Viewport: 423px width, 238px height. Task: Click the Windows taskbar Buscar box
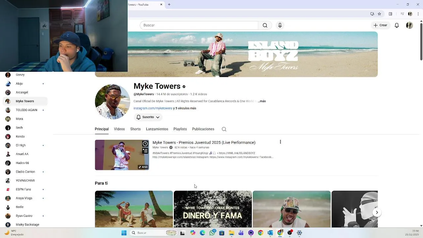[153, 233]
